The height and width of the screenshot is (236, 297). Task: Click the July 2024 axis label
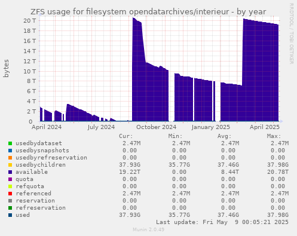[x=101, y=127]
